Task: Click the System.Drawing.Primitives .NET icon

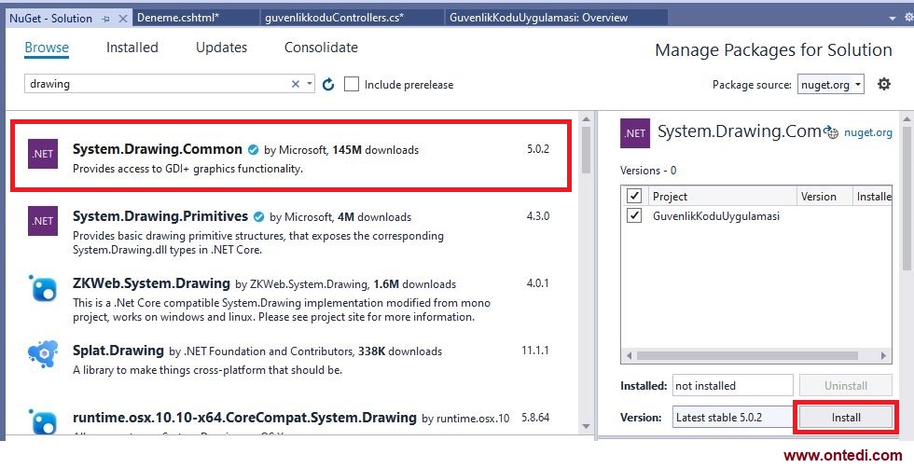Action: (43, 221)
